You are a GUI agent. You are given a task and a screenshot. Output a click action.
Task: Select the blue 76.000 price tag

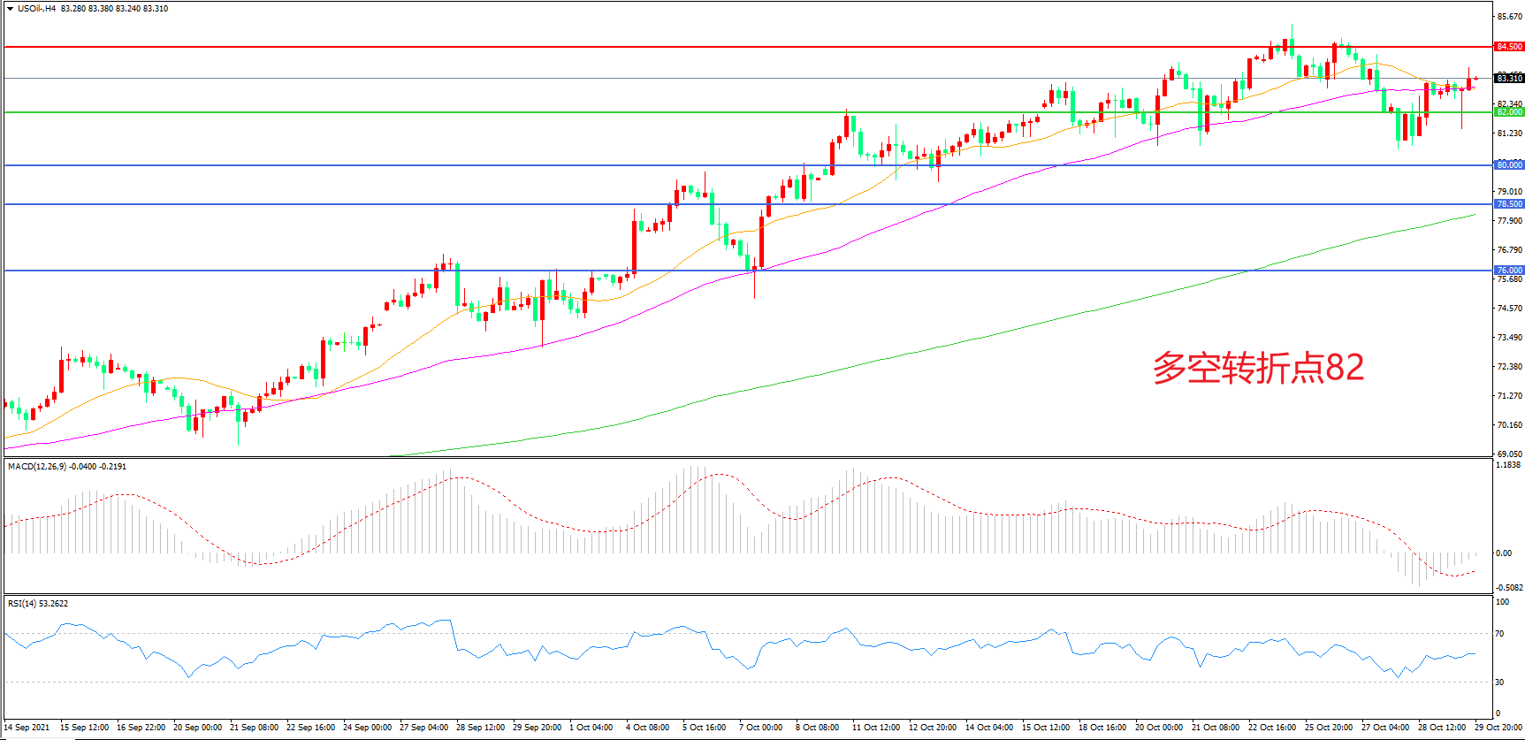[x=1509, y=271]
